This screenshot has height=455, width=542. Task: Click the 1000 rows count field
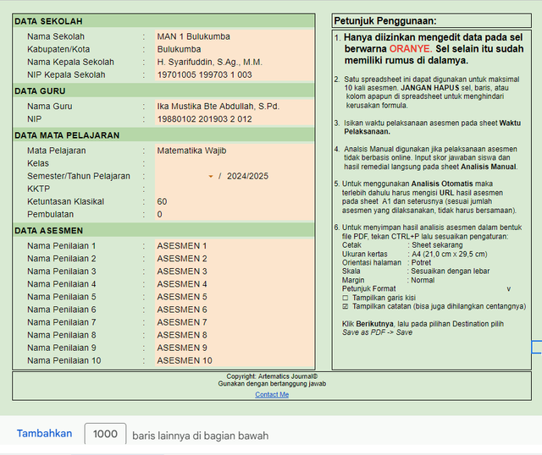pyautogui.click(x=105, y=434)
